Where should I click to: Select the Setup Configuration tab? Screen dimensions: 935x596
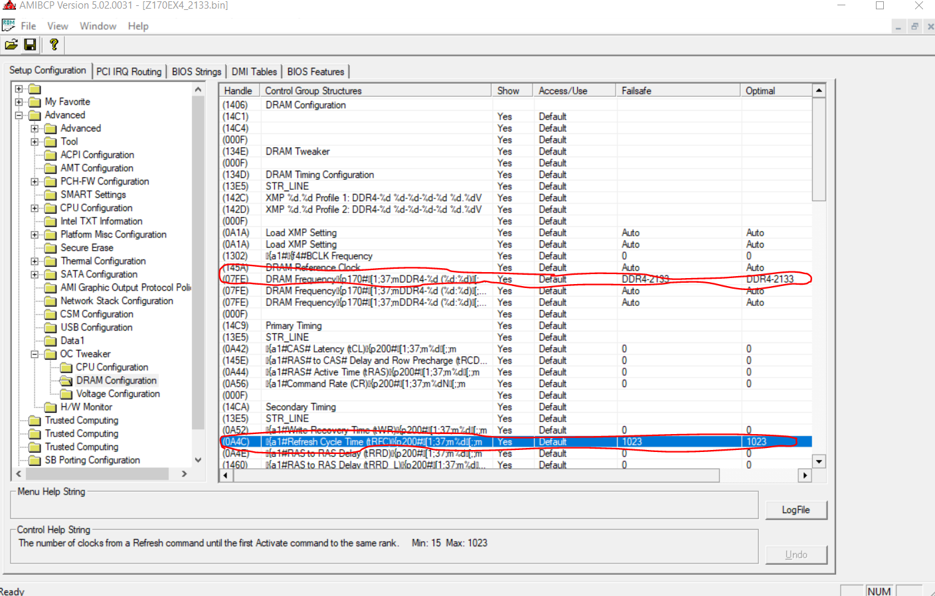pyautogui.click(x=48, y=70)
